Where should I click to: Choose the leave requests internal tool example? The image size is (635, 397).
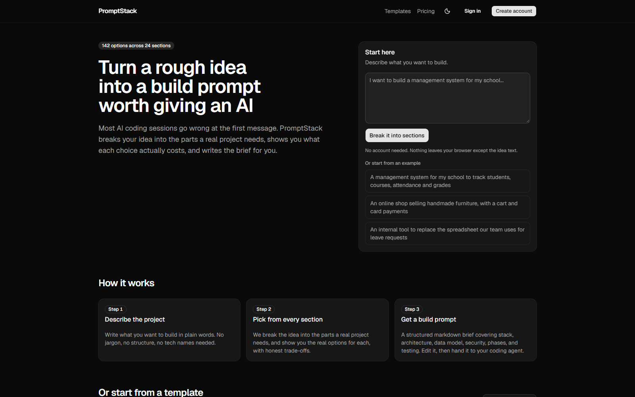pos(447,233)
